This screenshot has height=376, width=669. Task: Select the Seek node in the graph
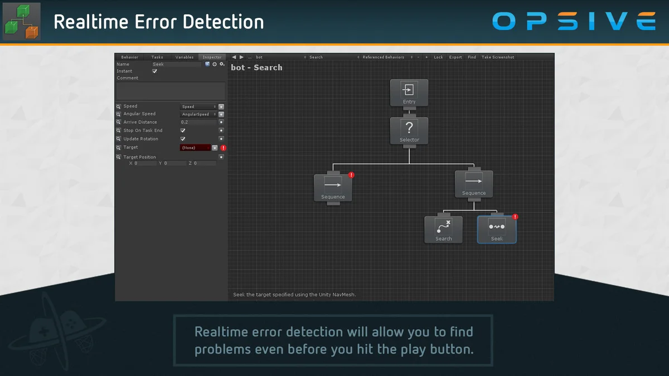click(x=496, y=228)
